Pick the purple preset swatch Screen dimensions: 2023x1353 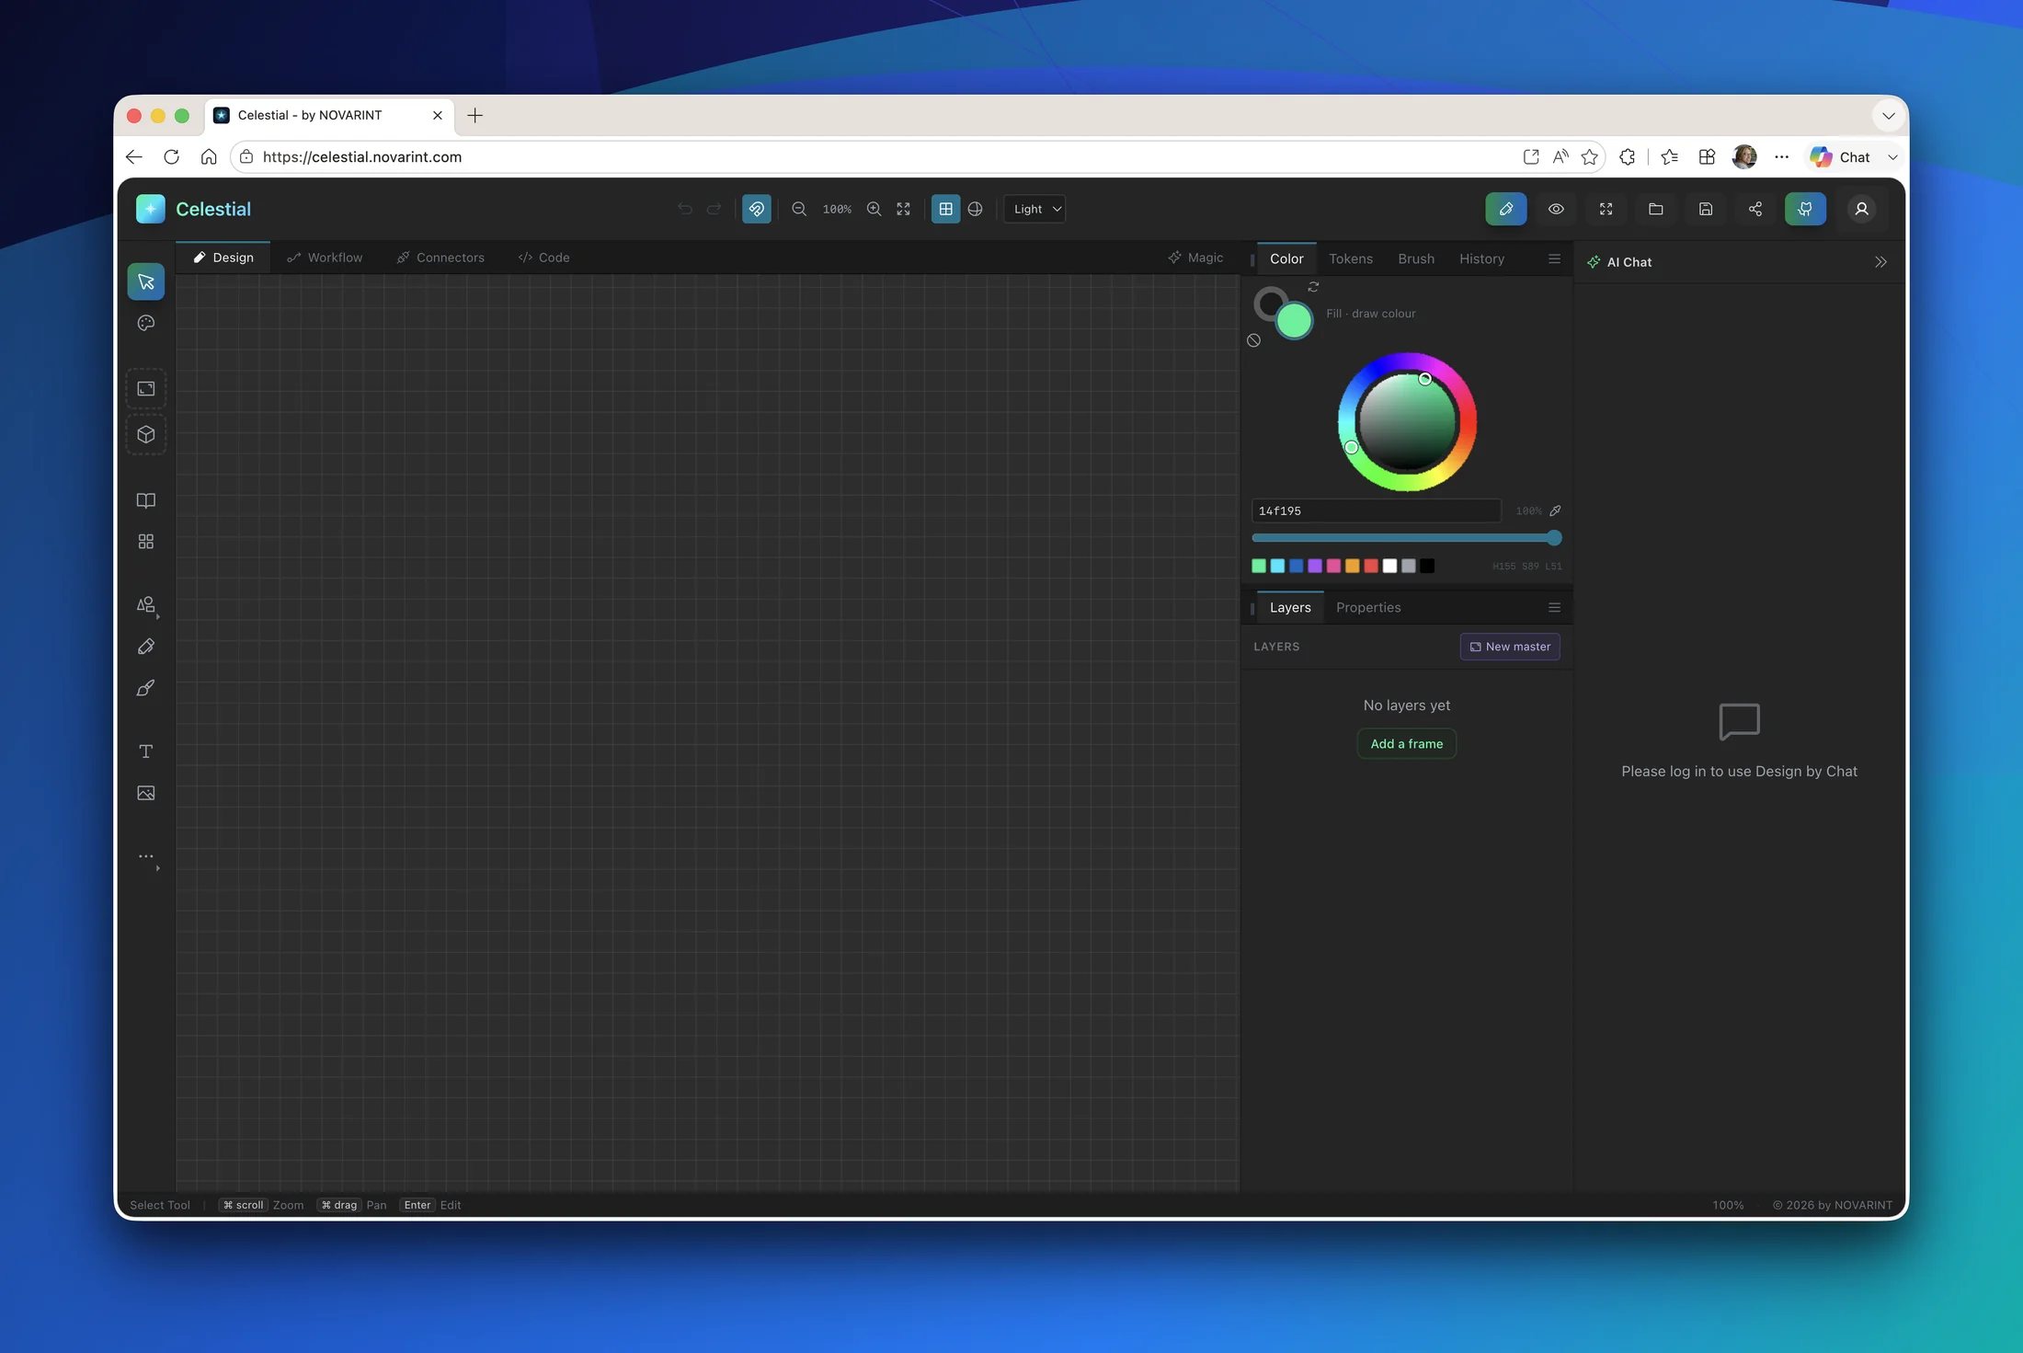pyautogui.click(x=1315, y=566)
